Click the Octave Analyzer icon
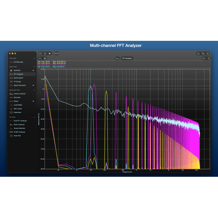This screenshot has height=218, width=218. tap(11, 94)
